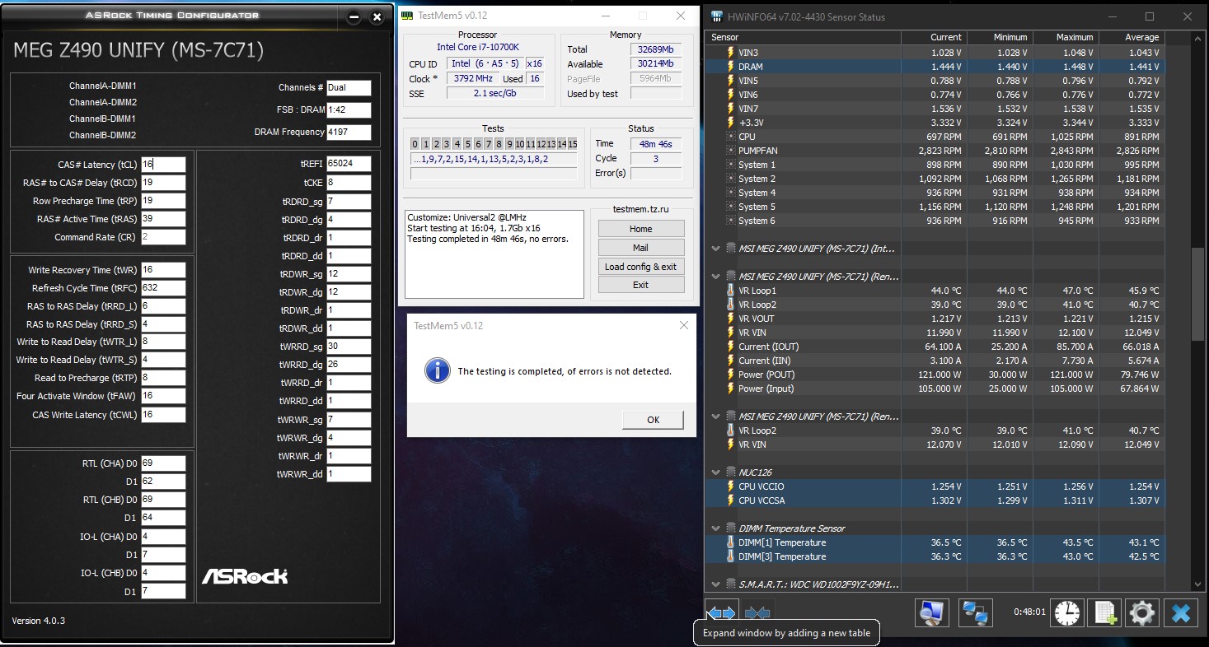The height and width of the screenshot is (647, 1209).
Task: Click the lightning icon beside DRAM
Action: click(730, 67)
